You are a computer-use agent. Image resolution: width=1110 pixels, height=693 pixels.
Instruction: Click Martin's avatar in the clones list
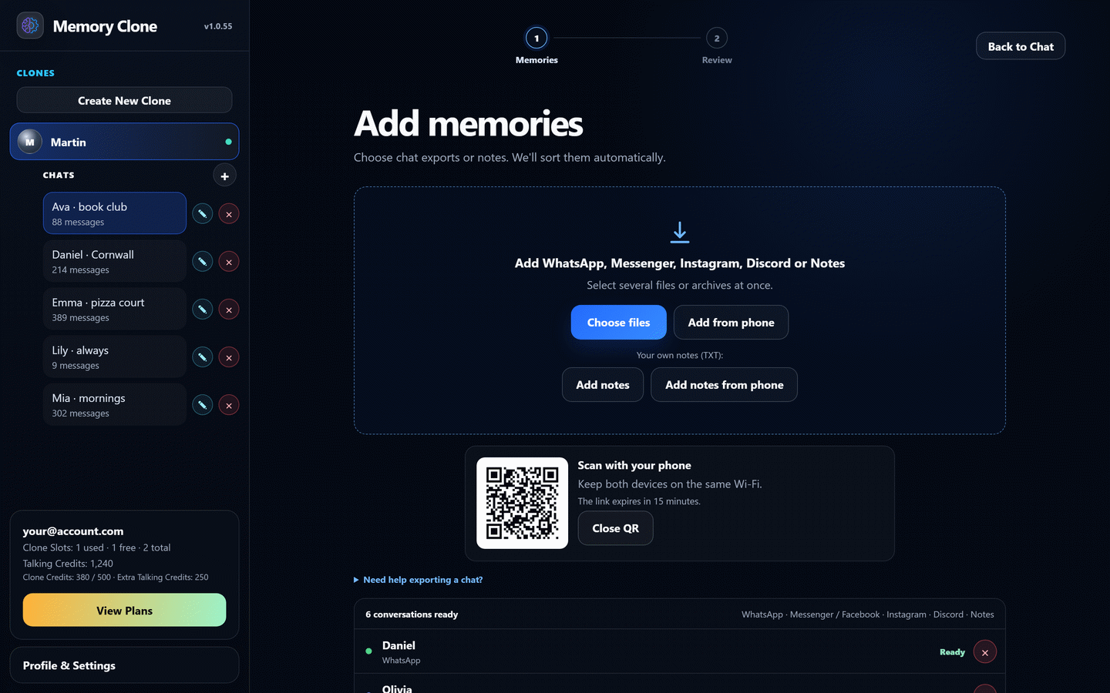pos(30,142)
